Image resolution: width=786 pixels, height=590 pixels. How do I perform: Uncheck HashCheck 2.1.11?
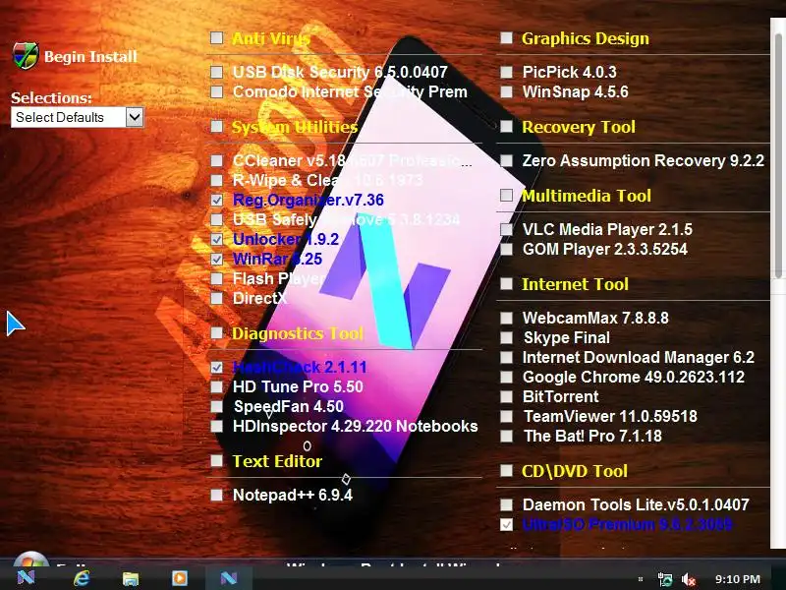216,367
